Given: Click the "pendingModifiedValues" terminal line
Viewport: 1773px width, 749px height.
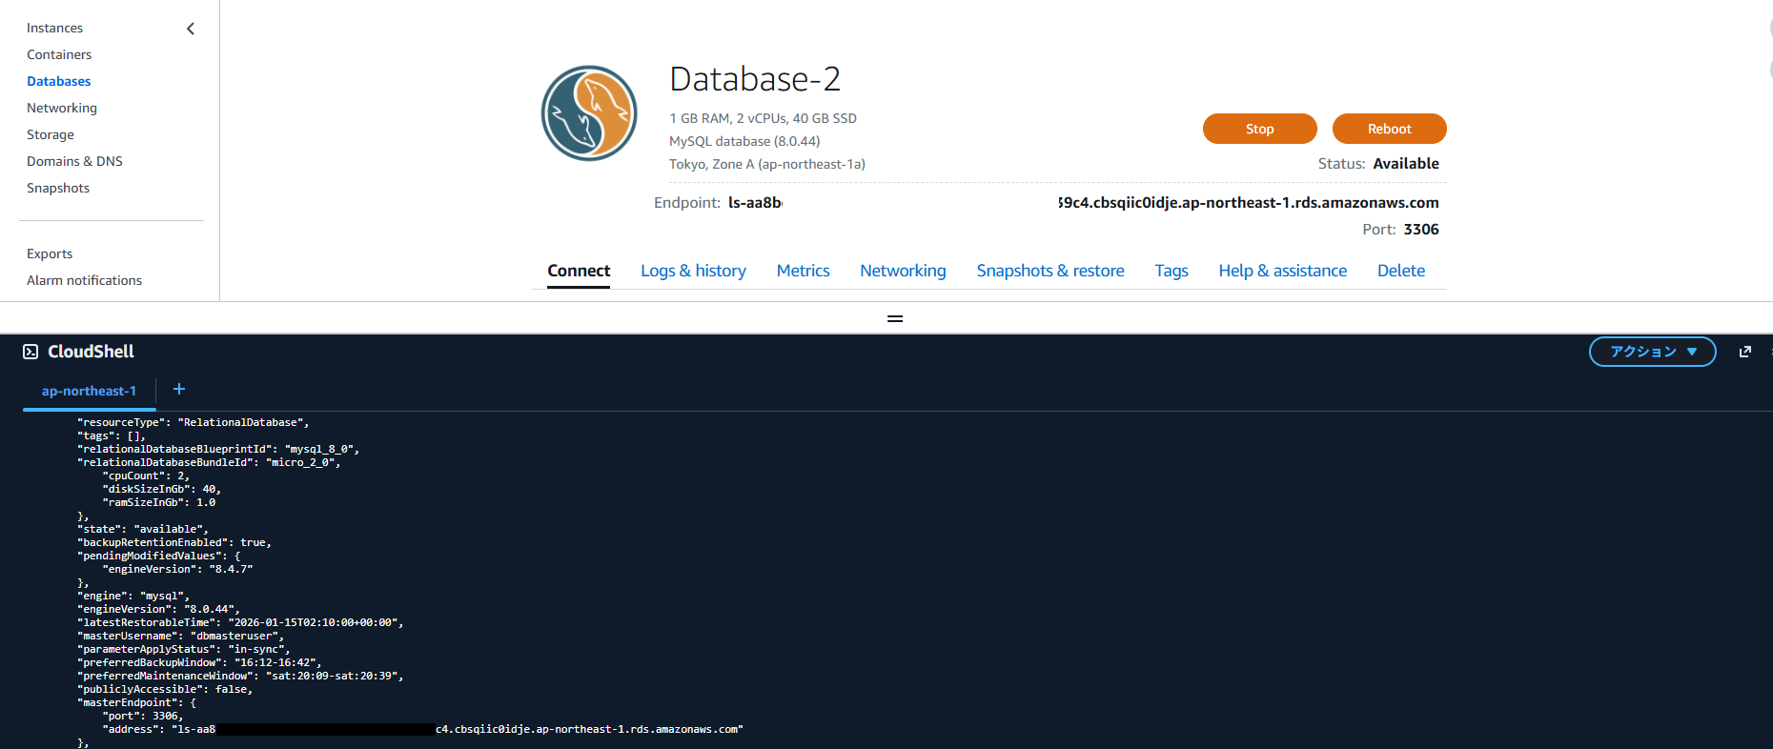Looking at the screenshot, I should point(159,556).
